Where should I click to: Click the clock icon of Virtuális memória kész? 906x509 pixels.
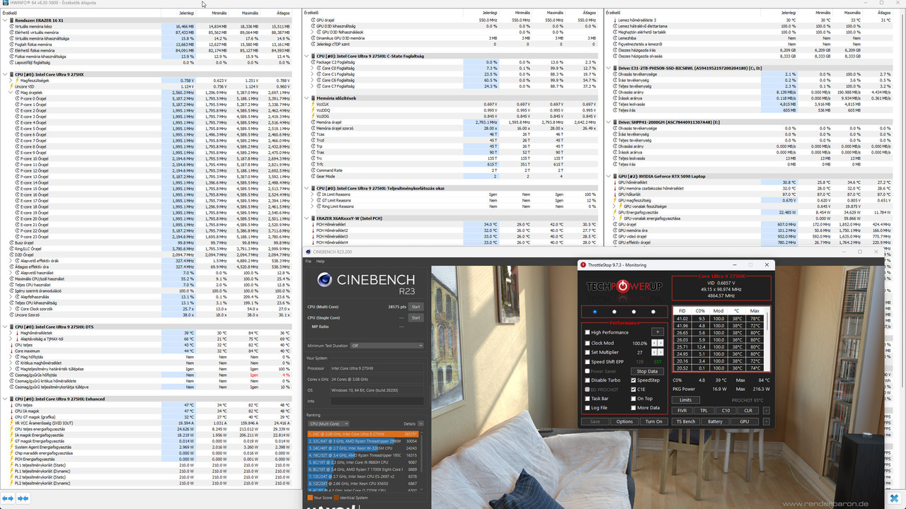click(x=12, y=26)
